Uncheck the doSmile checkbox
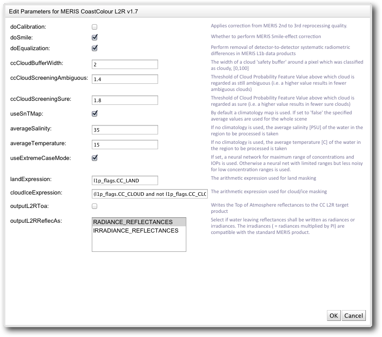Screen dimensions: 382x337 (x=94, y=37)
